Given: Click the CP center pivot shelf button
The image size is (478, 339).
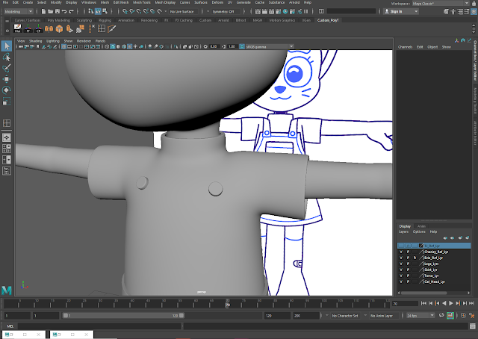Looking at the screenshot, I should [38, 28].
